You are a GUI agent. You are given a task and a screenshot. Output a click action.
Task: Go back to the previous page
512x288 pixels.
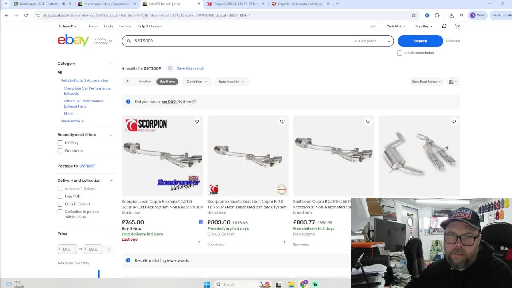click(6, 15)
